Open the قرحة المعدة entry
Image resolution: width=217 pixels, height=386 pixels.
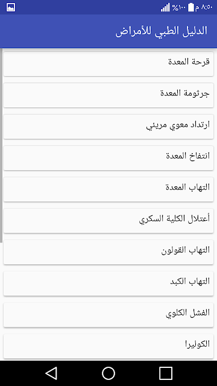108,64
